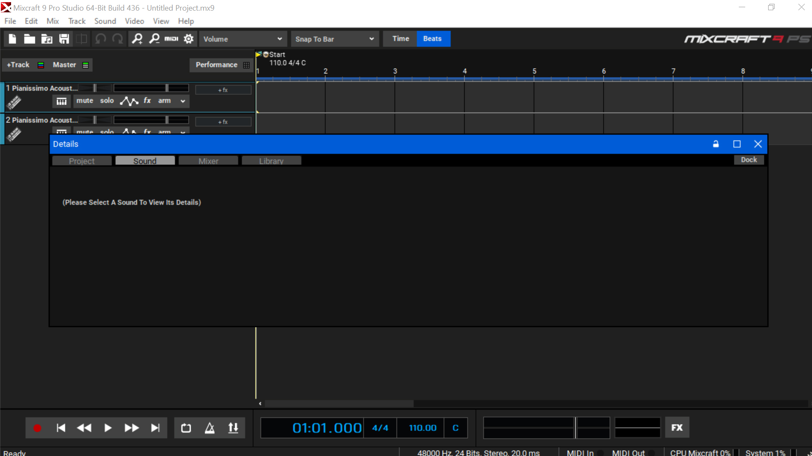Open the Video menu
This screenshot has height=456, width=812.
pos(134,21)
